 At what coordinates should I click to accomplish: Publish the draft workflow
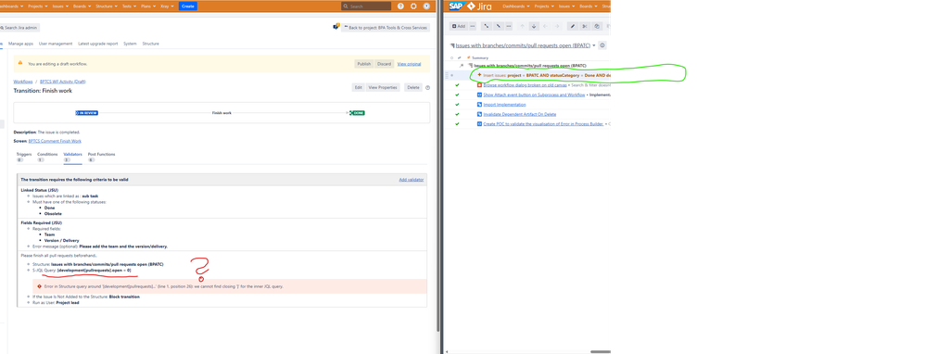click(x=364, y=64)
